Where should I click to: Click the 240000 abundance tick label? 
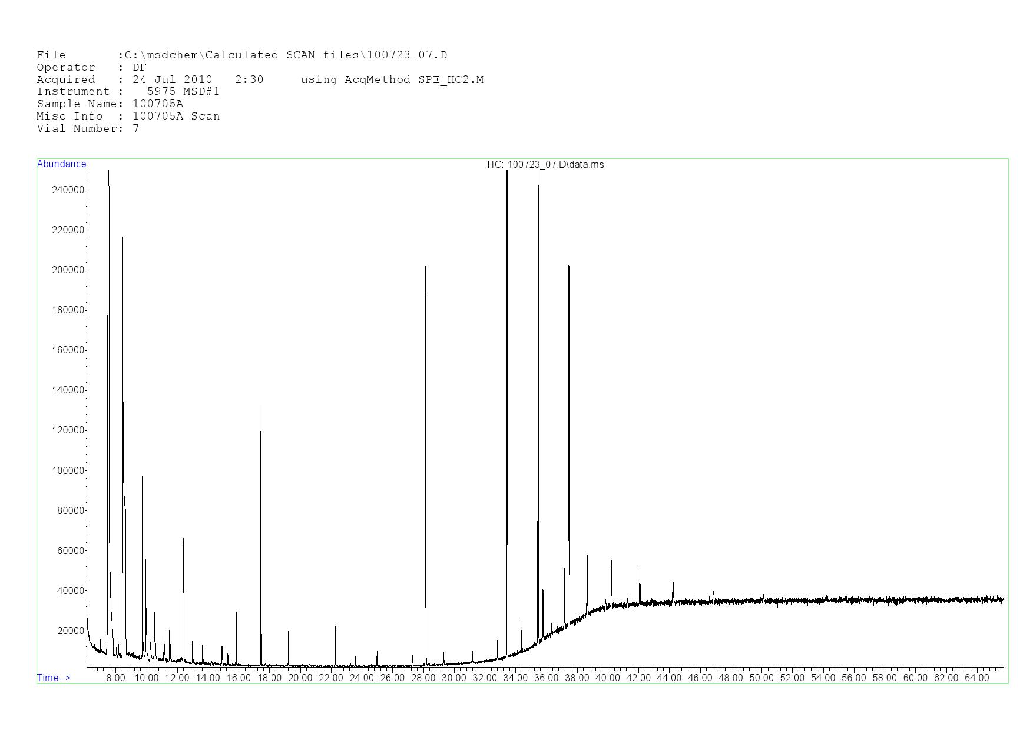point(68,190)
